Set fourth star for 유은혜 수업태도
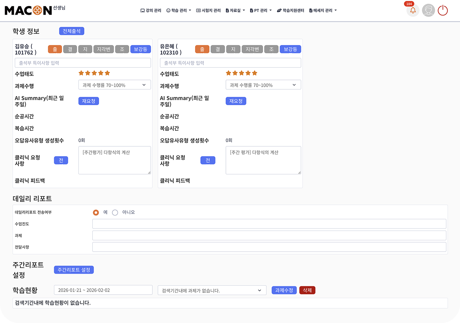This screenshot has width=460, height=323. click(248, 73)
